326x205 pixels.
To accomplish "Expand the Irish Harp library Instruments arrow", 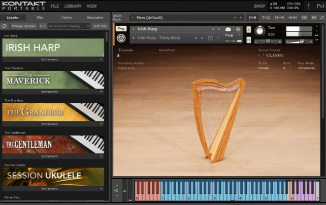I will click(x=101, y=59).
